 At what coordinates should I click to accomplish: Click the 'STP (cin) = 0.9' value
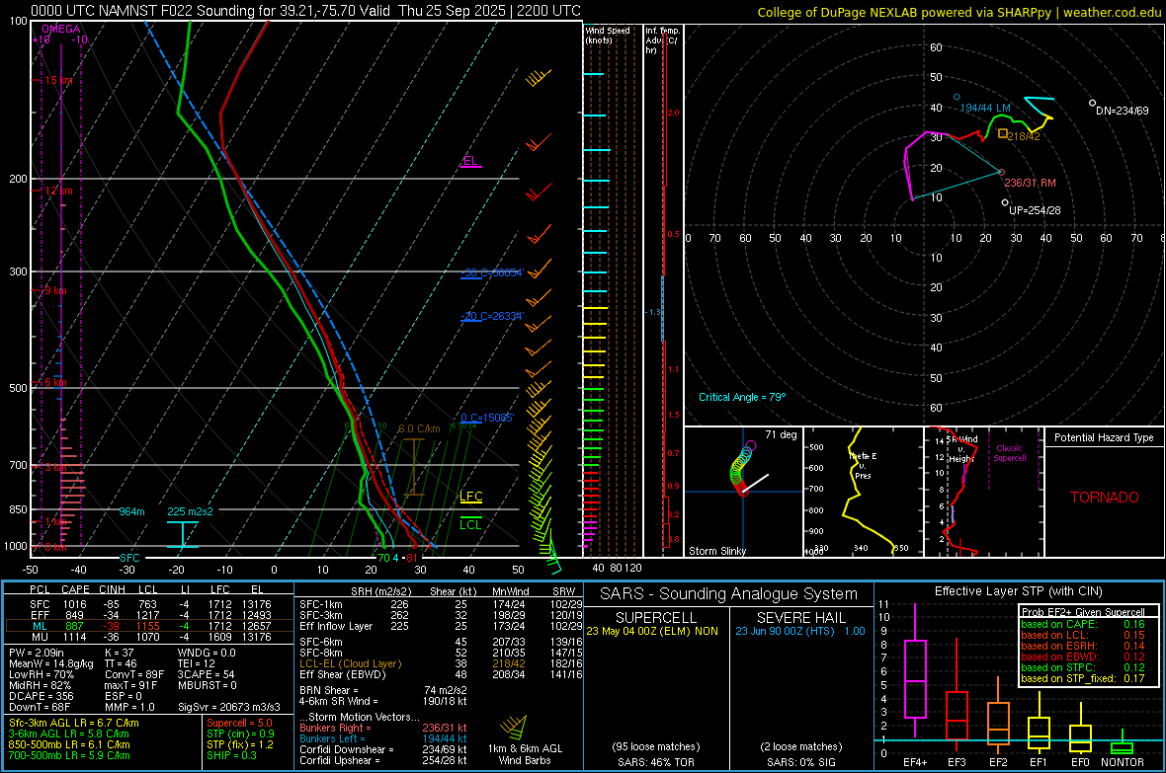tap(240, 734)
